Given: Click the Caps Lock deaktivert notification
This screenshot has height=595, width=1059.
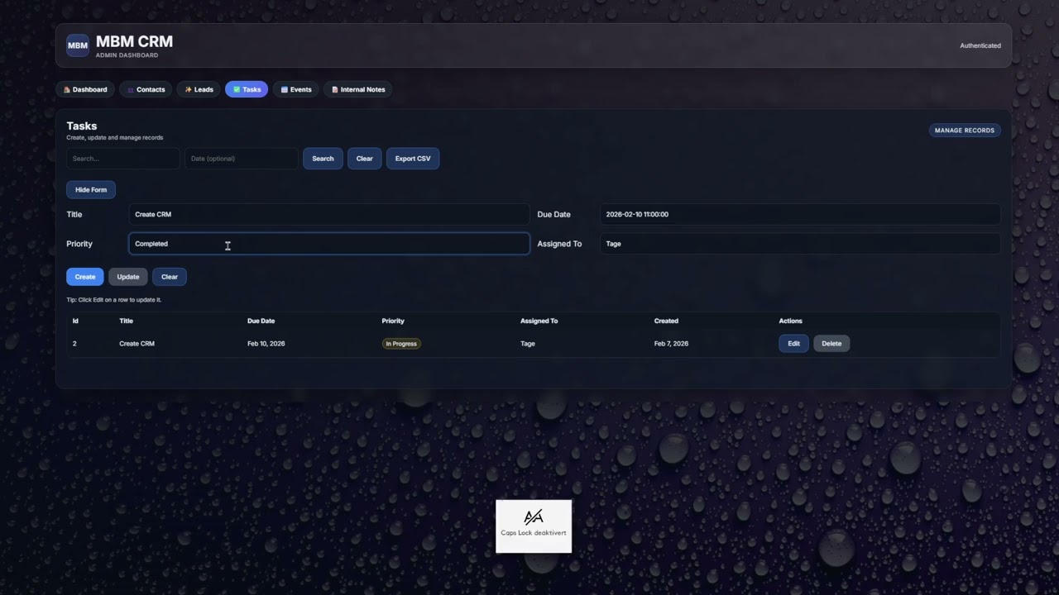Looking at the screenshot, I should click(534, 526).
